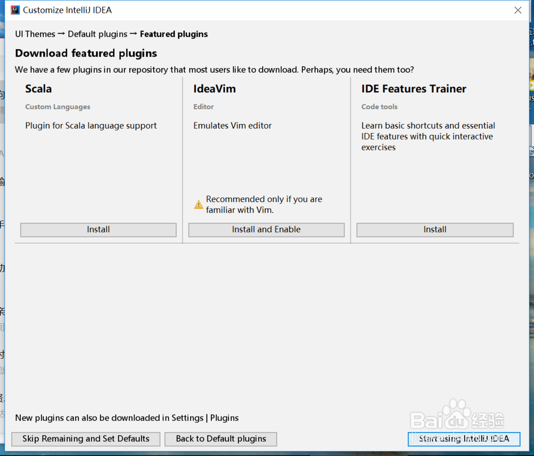Click 'We have a few plugins' intro text
The height and width of the screenshot is (456, 534).
(215, 70)
